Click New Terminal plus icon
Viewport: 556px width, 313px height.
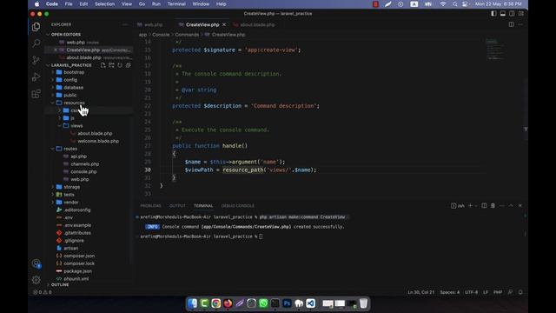click(470, 205)
